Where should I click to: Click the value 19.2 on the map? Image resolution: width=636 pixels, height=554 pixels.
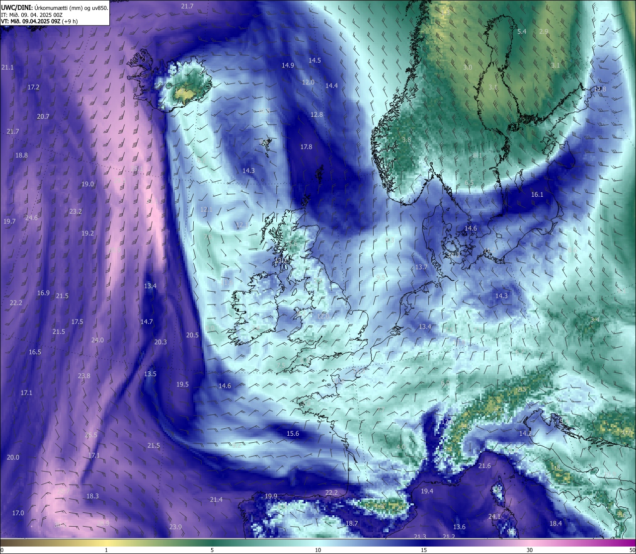click(87, 233)
